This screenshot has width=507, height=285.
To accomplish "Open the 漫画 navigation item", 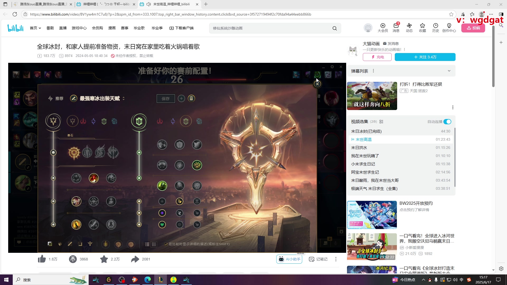I will [x=112, y=28].
